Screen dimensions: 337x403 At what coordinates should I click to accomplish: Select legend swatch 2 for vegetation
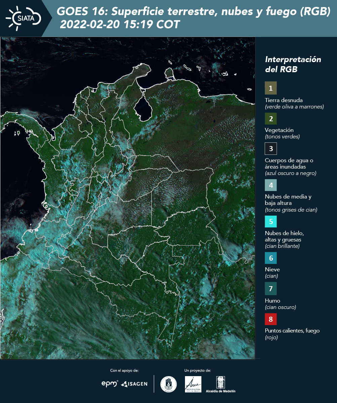pyautogui.click(x=271, y=118)
